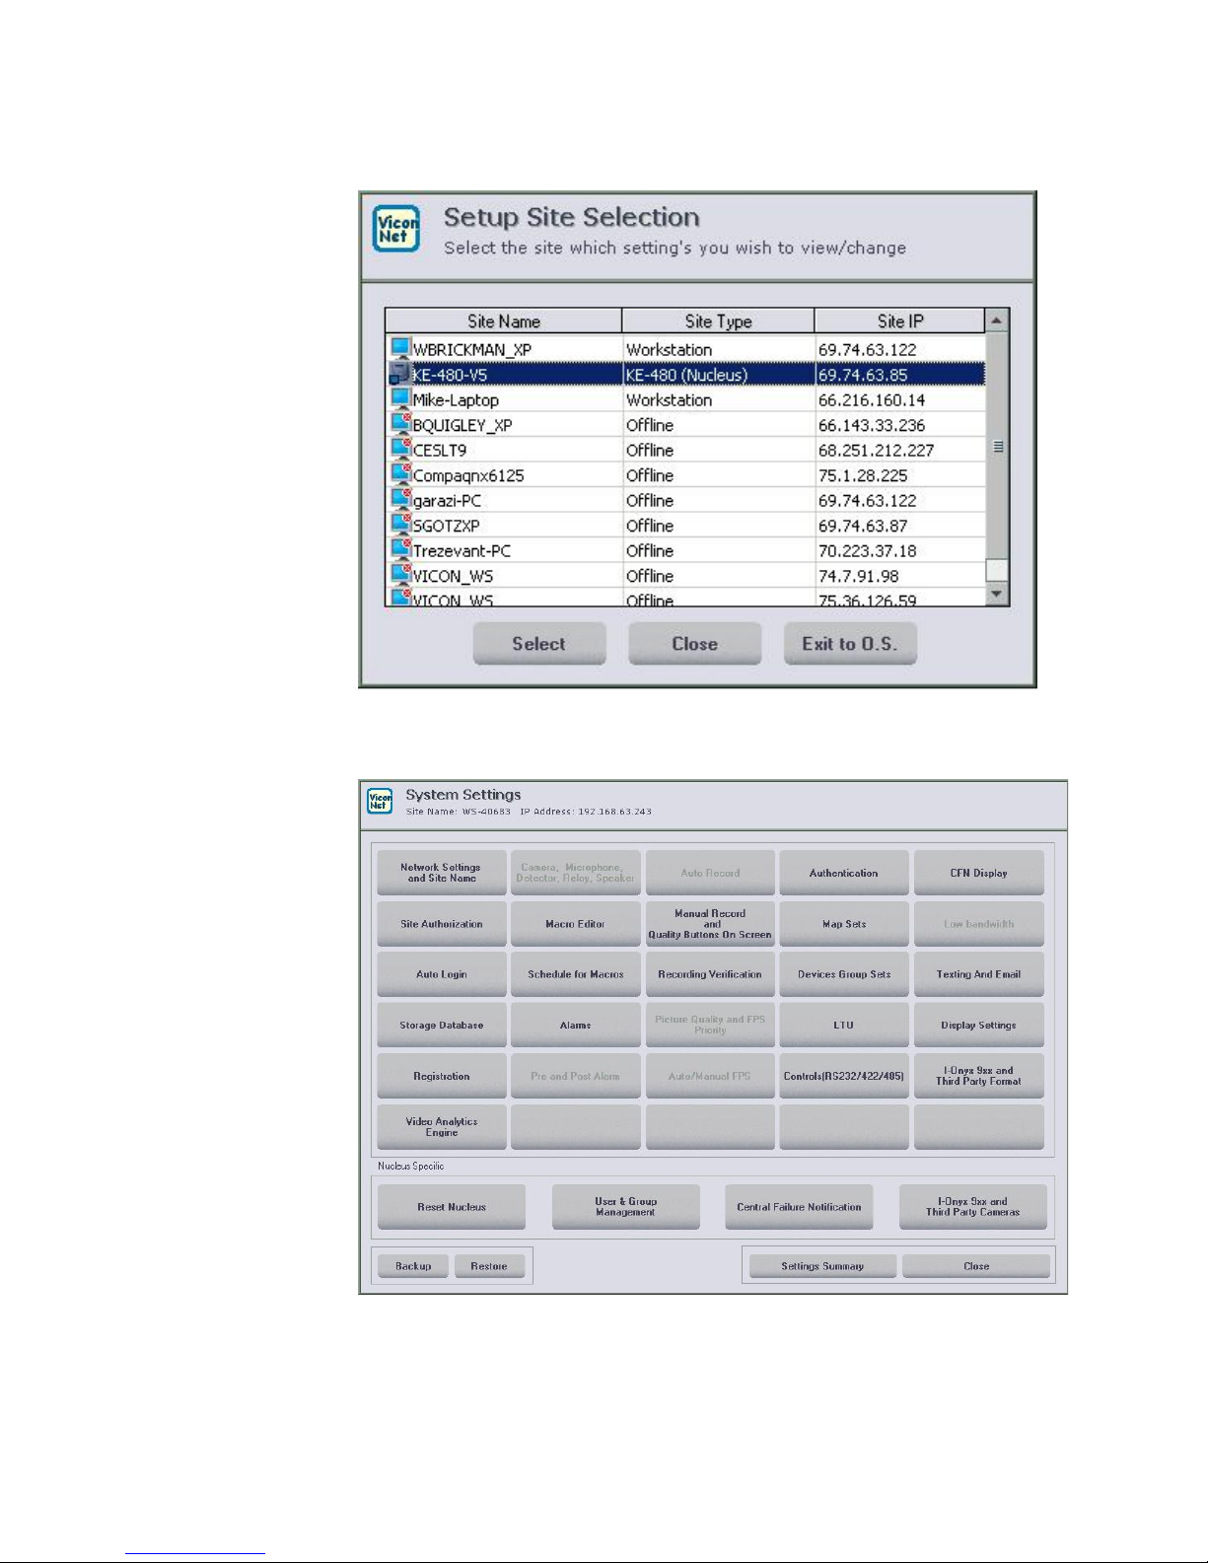The height and width of the screenshot is (1563, 1208).
Task: Select the Mike-Laptop row name
Action: pyautogui.click(x=456, y=400)
